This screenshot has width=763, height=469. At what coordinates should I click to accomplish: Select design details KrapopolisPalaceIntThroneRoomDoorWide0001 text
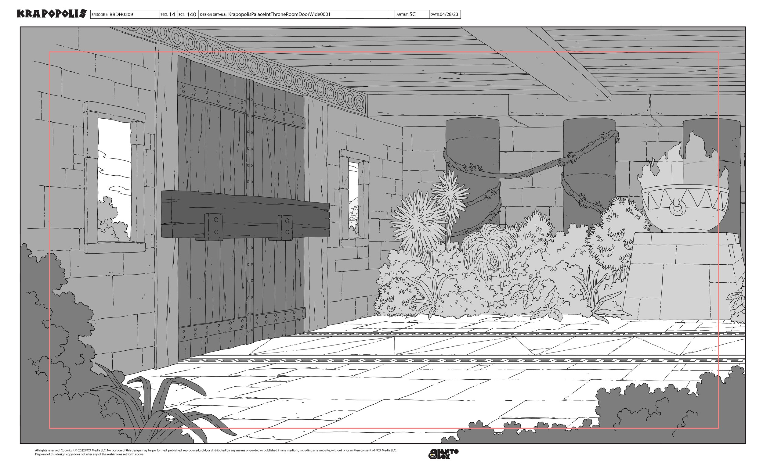279,14
